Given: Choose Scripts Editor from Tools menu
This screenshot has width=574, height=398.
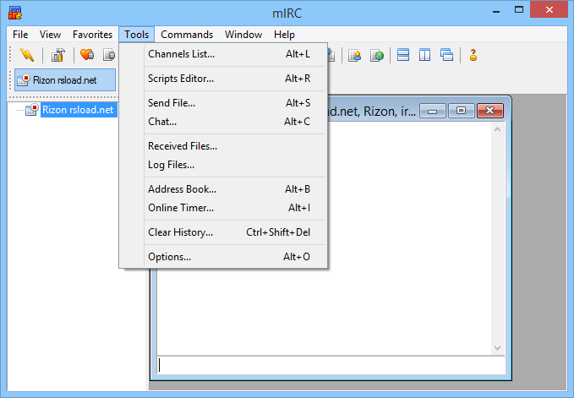Looking at the screenshot, I should pyautogui.click(x=223, y=79).
